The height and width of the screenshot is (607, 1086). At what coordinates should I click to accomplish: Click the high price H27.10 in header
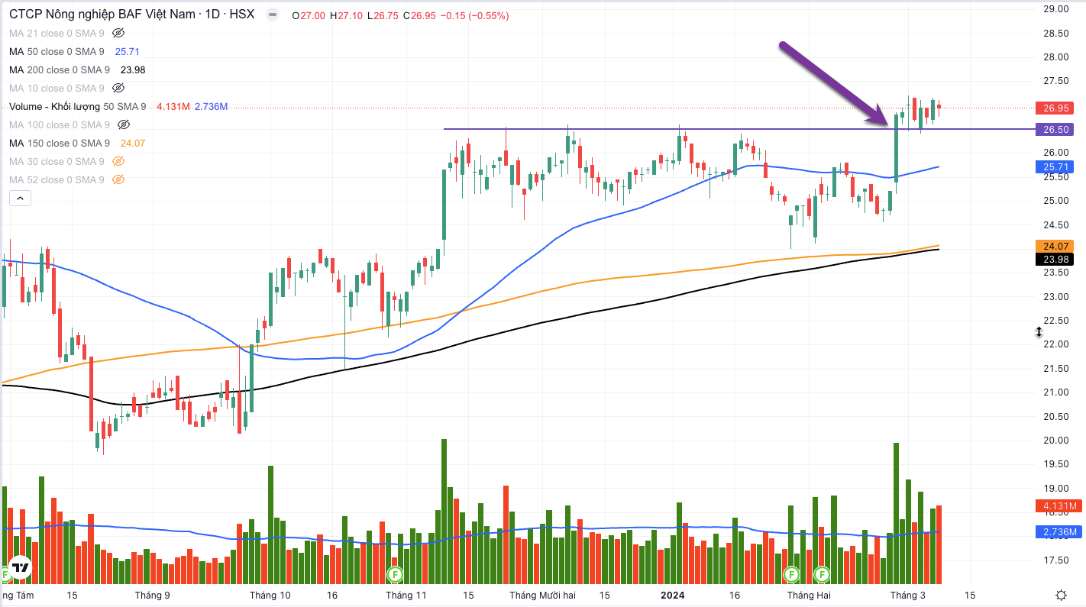[x=347, y=15]
